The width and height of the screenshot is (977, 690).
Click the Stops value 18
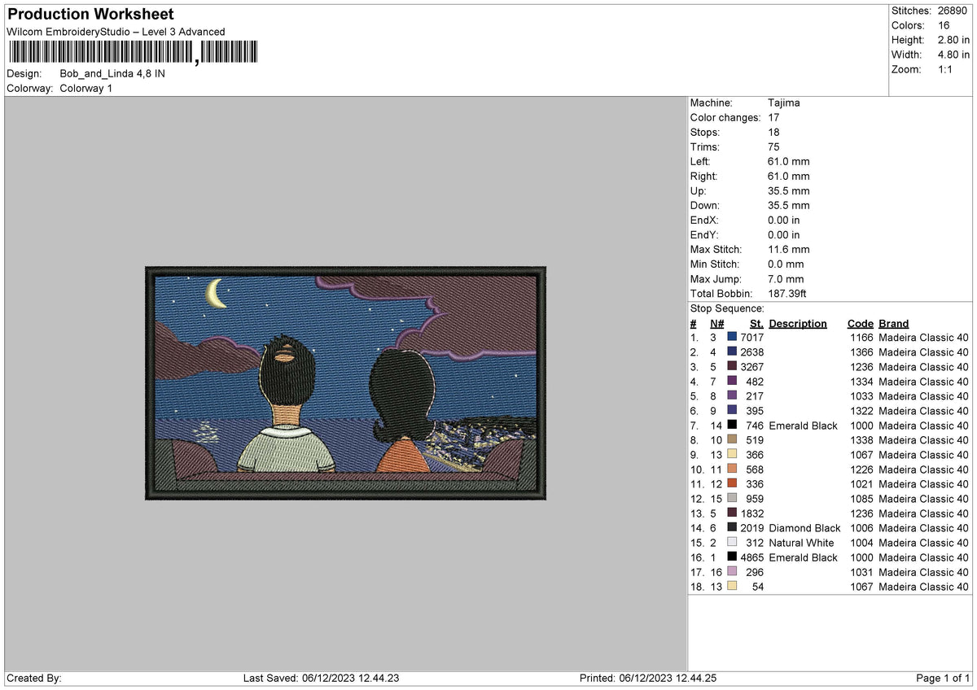tap(773, 132)
